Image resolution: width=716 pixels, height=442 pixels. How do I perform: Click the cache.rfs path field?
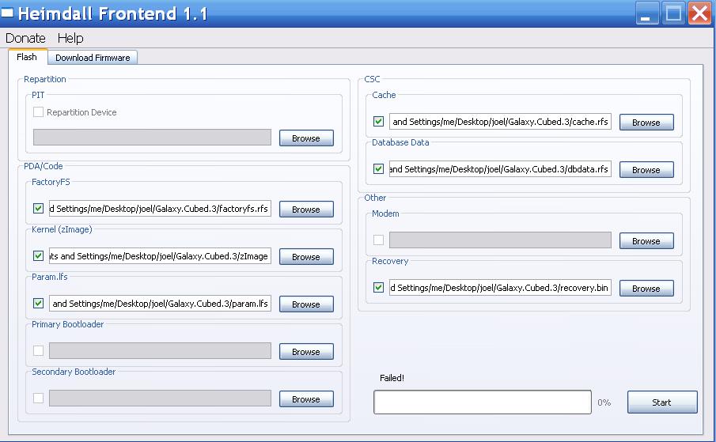pyautogui.click(x=500, y=121)
